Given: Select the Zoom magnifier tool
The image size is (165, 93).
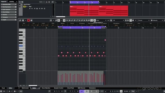Looking at the screenshot, I should [87, 20].
